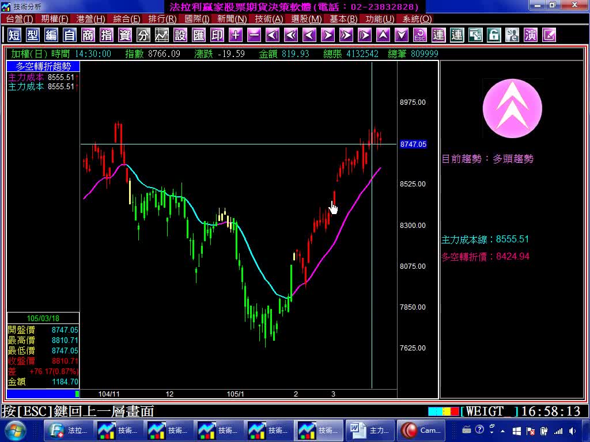Image resolution: width=590 pixels, height=442 pixels.
Task: Click the 短 short-term toolbar icon
Action: [14, 35]
